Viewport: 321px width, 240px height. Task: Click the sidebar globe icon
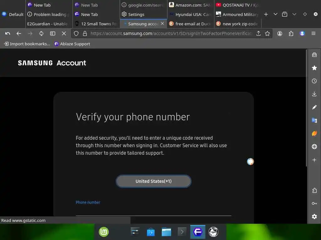(314, 147)
